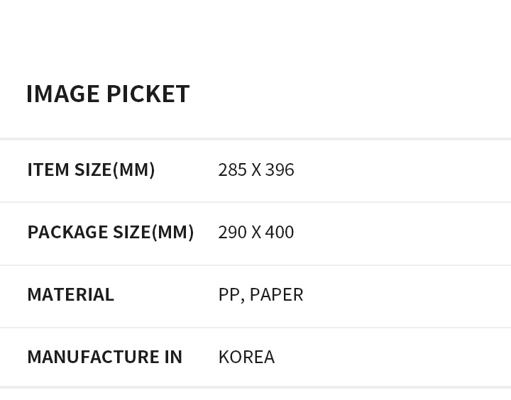Click the number 396 in item size
Screen dimensions: 511x400
click(280, 170)
